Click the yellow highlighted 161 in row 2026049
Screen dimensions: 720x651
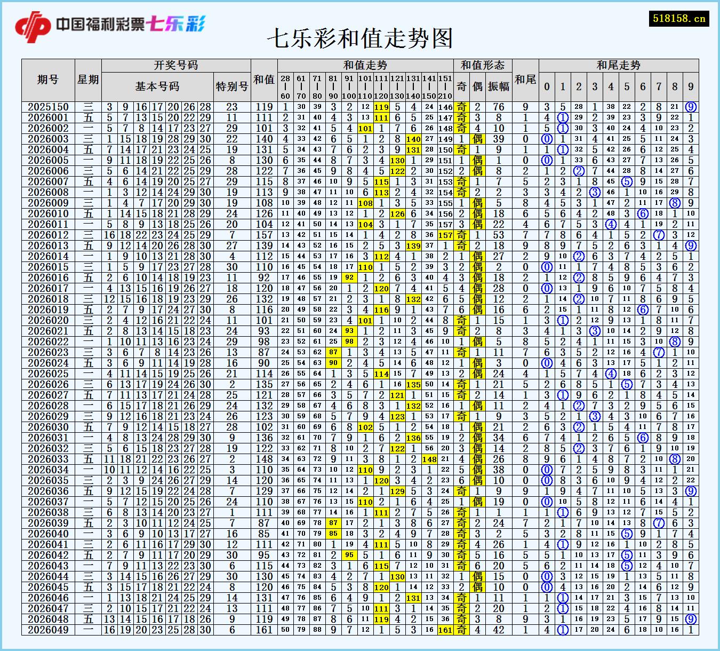445,630
